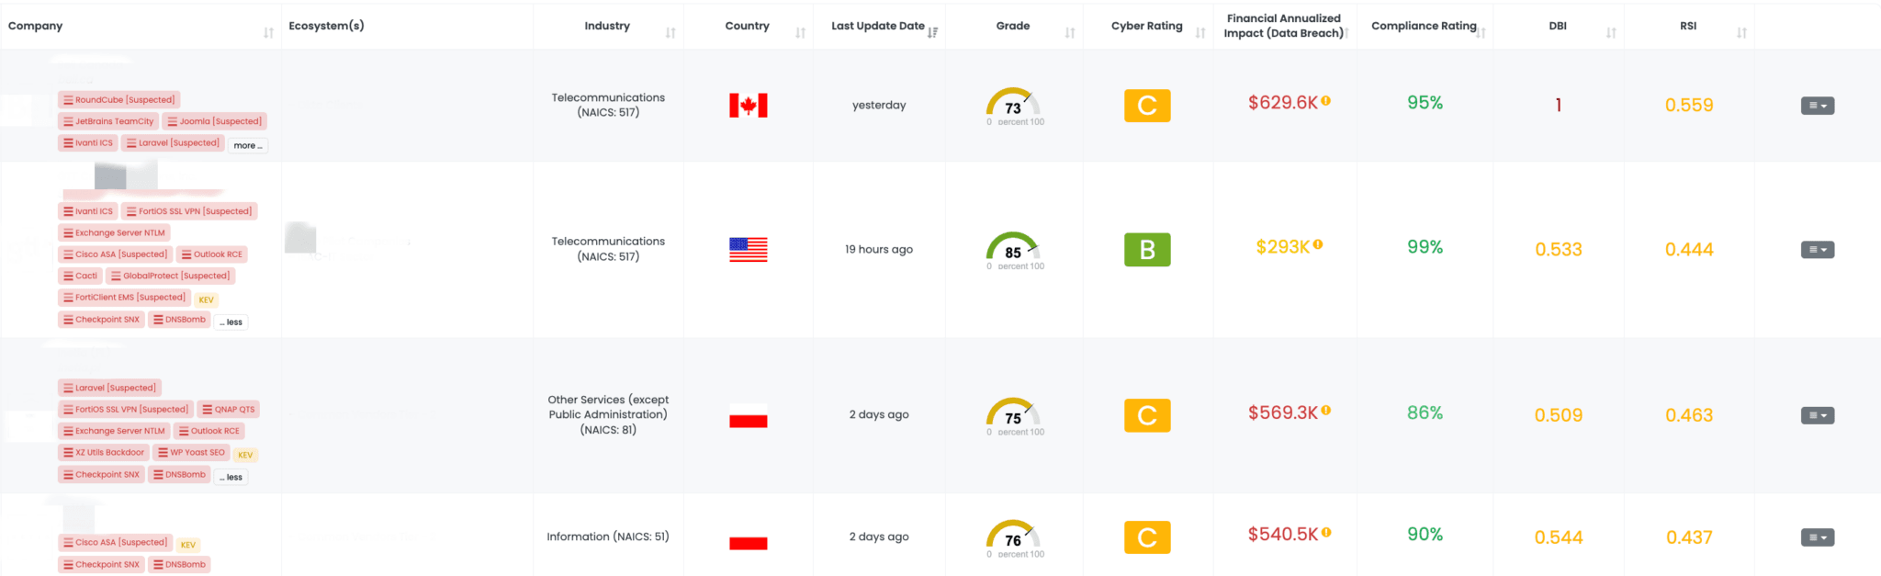Click the Canada flag in the first row
The height and width of the screenshot is (576, 1881).
(748, 105)
